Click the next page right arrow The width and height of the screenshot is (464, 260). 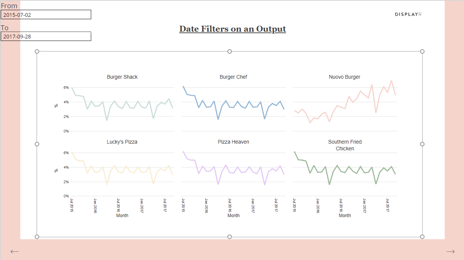[451, 251]
